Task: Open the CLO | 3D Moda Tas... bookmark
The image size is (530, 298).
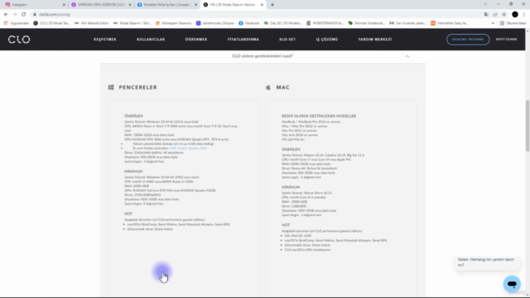Action: [51, 23]
